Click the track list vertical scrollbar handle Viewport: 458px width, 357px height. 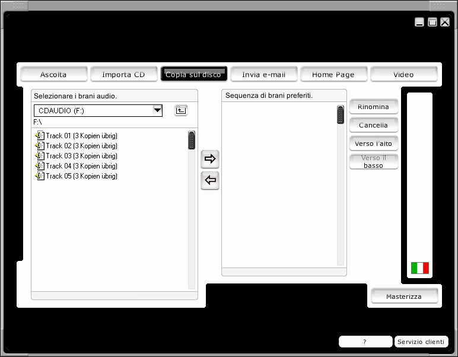[192, 140]
